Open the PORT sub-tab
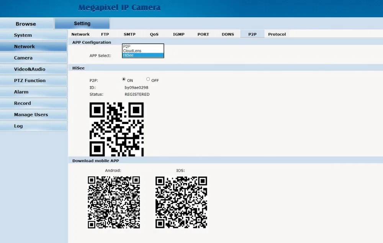 (x=203, y=34)
